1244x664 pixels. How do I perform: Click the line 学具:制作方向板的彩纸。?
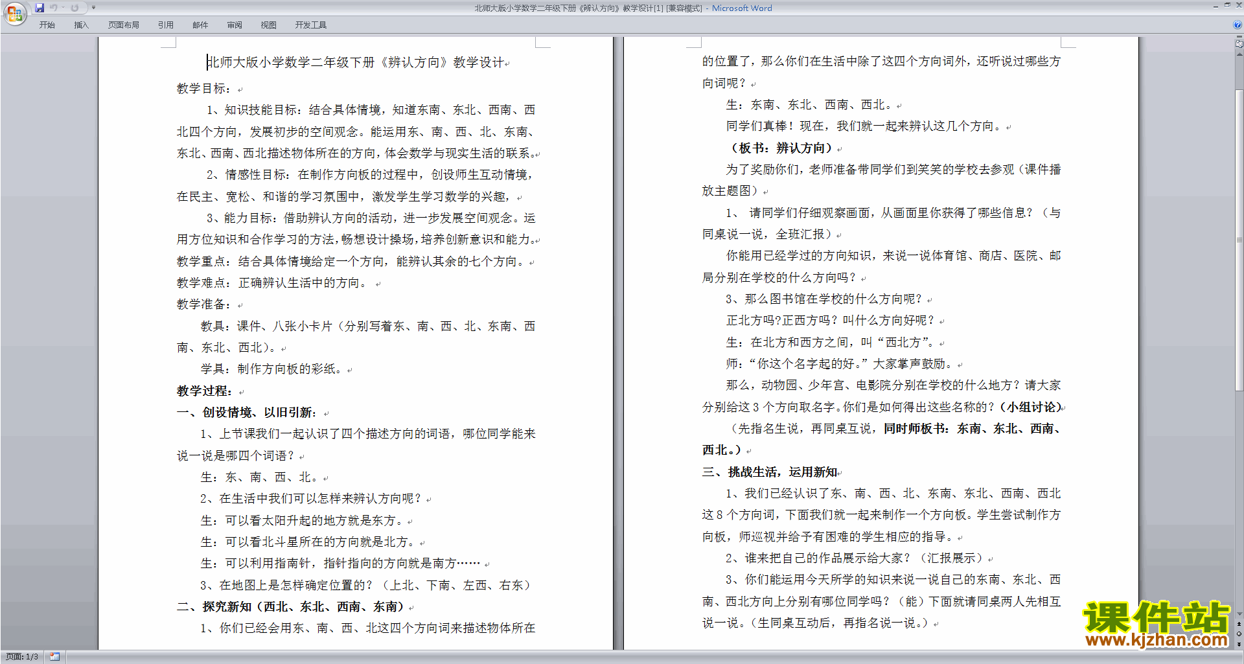271,369
